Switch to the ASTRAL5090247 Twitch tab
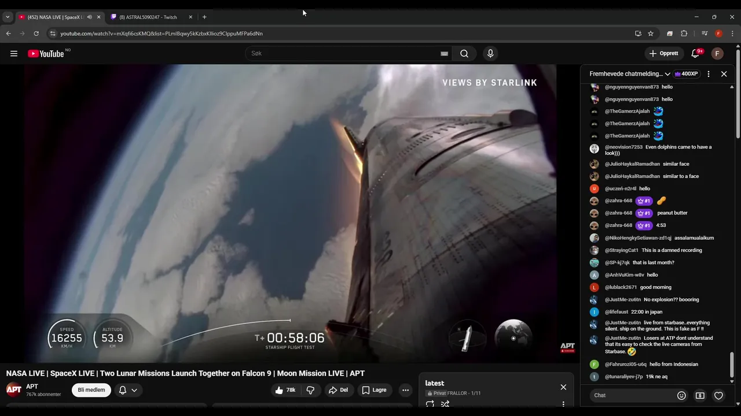The height and width of the screenshot is (416, 741). (x=148, y=17)
